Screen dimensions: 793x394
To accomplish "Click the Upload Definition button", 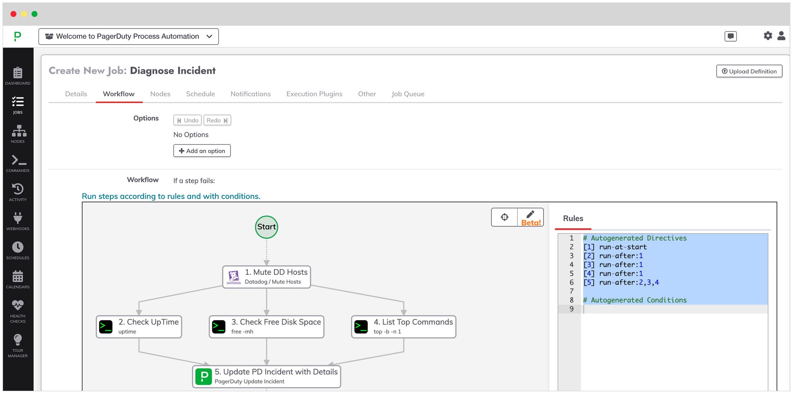I will click(749, 71).
